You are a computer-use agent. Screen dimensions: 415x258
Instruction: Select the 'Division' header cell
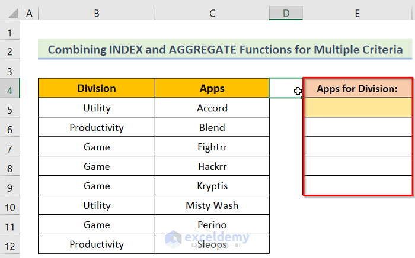tap(97, 88)
